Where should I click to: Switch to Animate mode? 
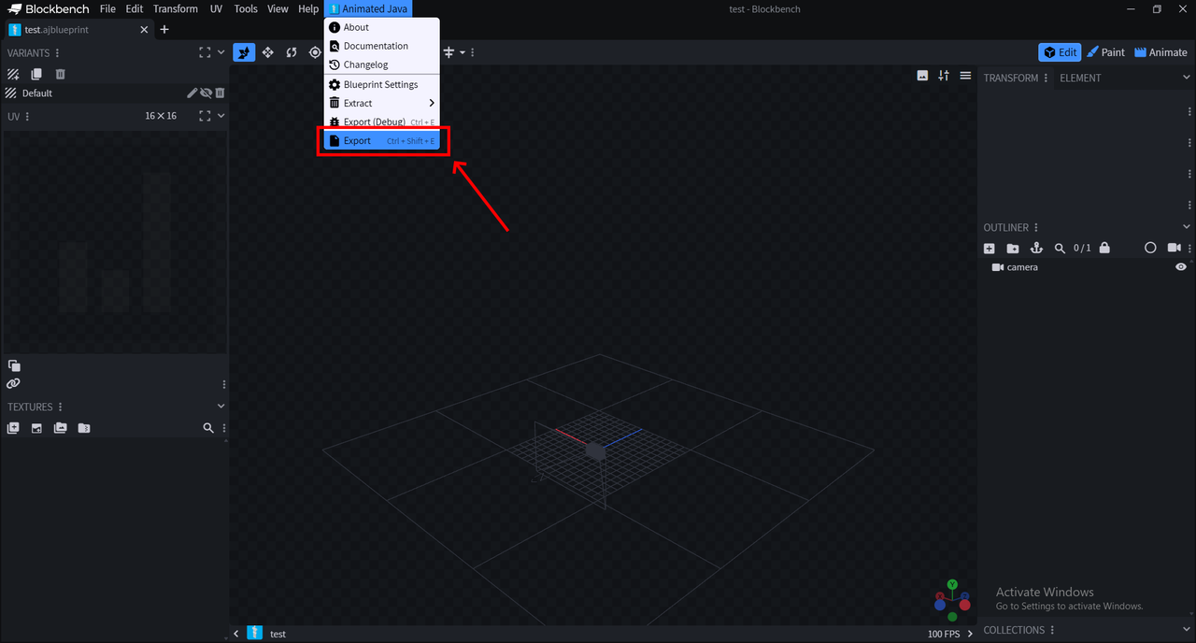pyautogui.click(x=1160, y=52)
